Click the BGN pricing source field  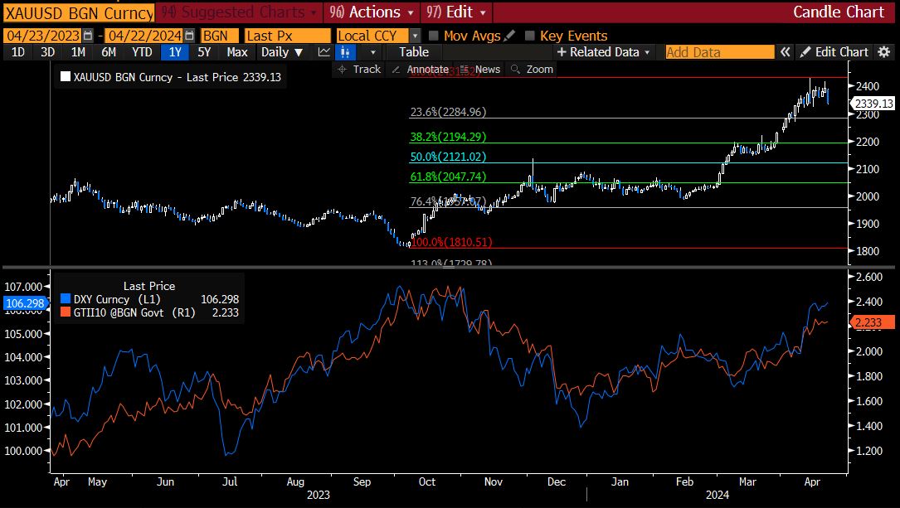point(219,36)
